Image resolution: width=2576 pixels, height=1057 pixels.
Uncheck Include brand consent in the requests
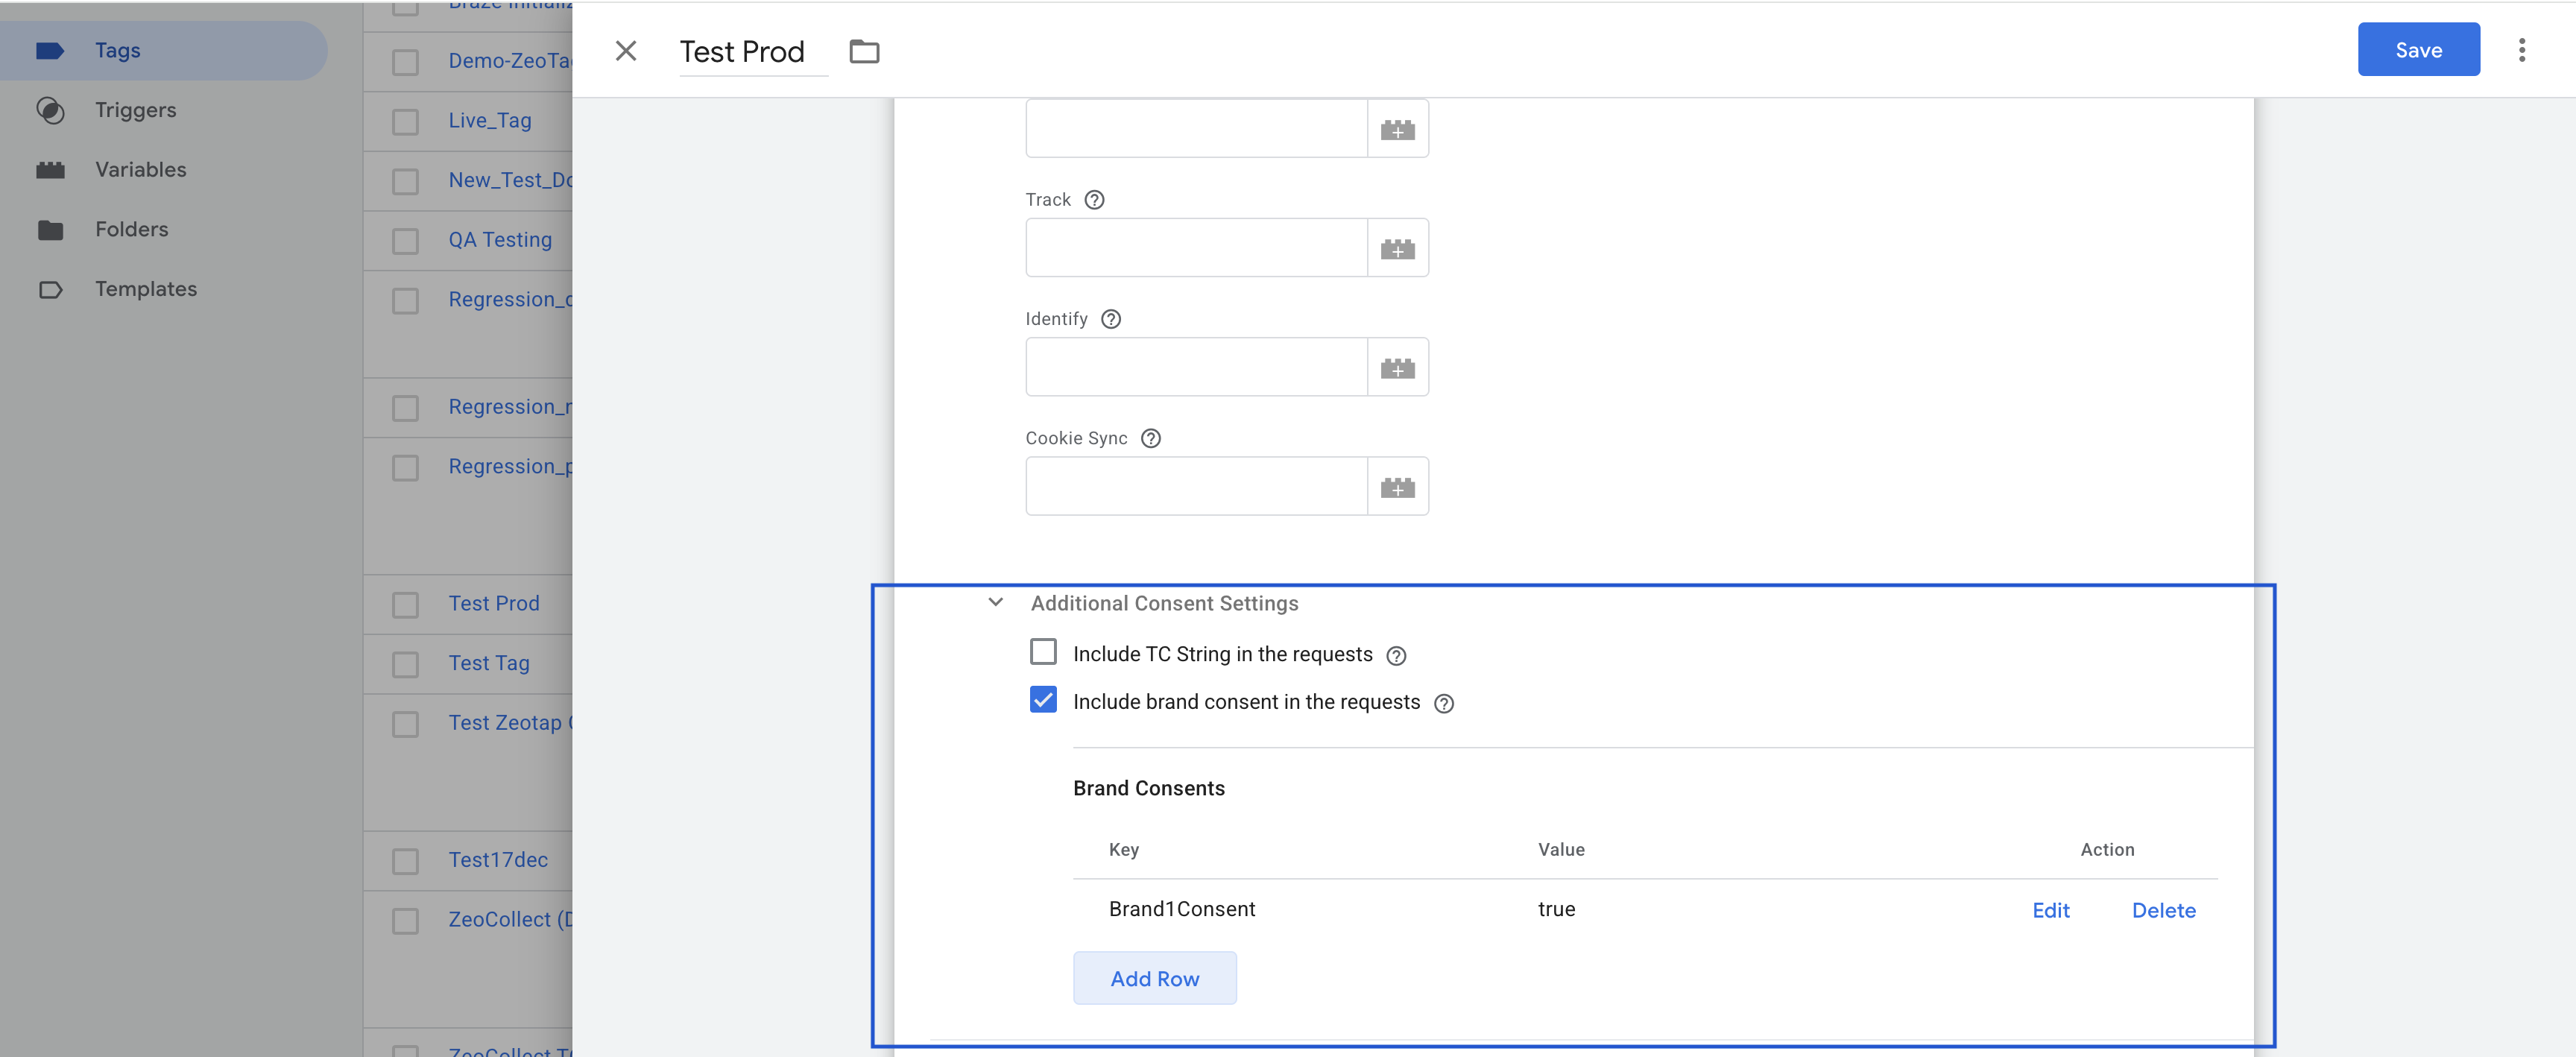point(1043,701)
